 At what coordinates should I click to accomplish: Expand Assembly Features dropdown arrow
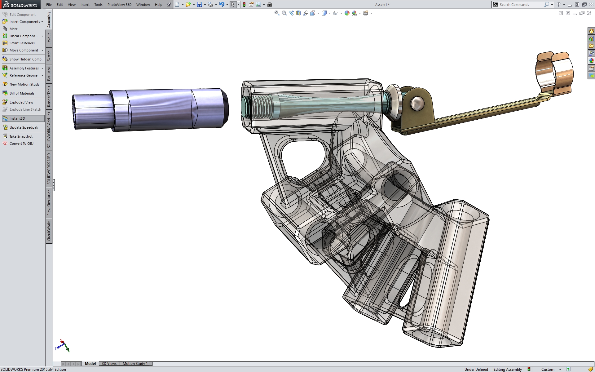tap(42, 69)
